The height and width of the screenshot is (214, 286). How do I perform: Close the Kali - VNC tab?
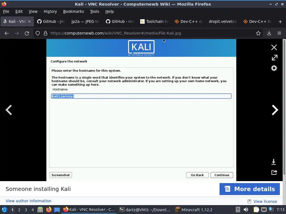coord(29,21)
